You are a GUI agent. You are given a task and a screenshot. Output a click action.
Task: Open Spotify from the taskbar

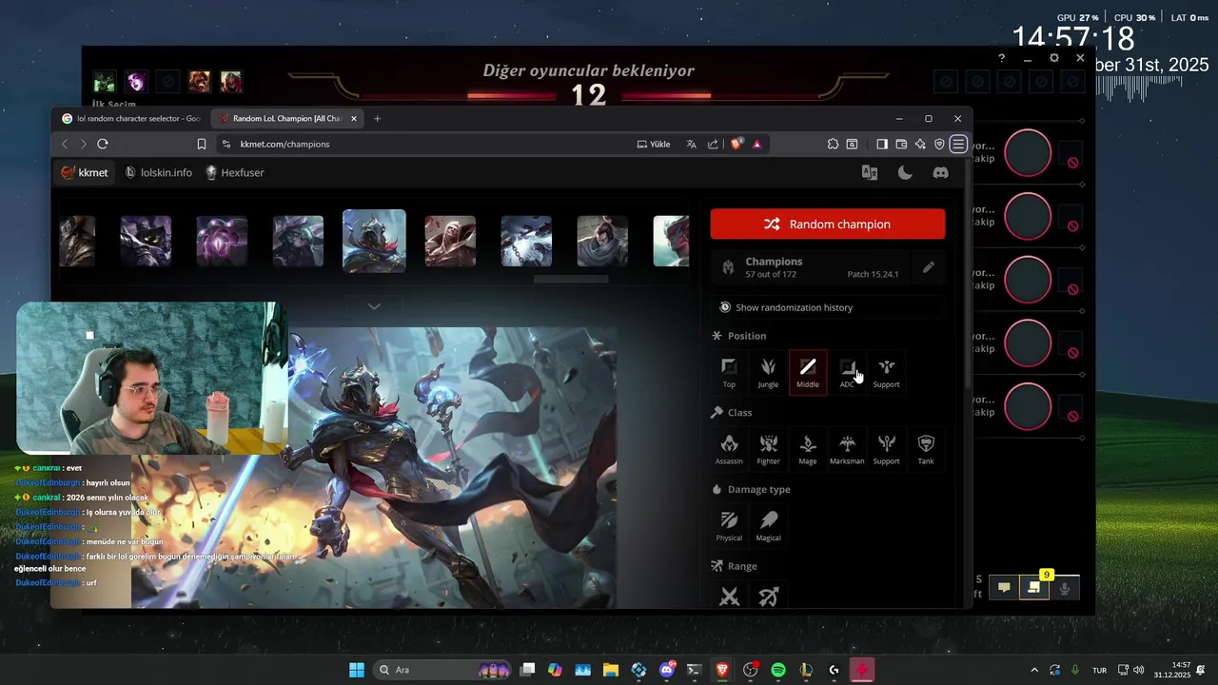[777, 670]
